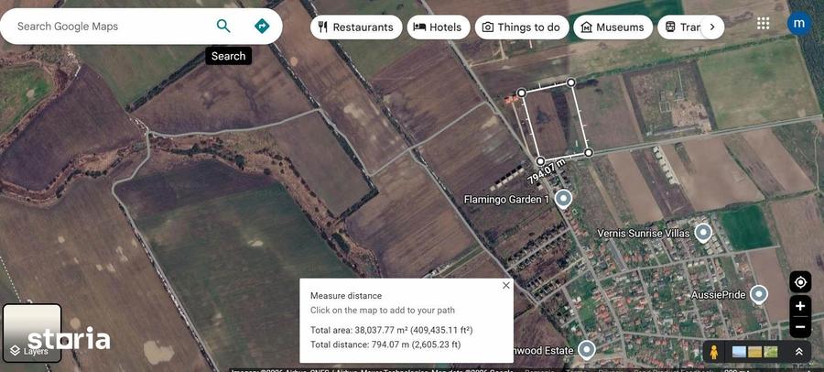
Task: Expand the imagery options double chevron
Action: pos(798,352)
